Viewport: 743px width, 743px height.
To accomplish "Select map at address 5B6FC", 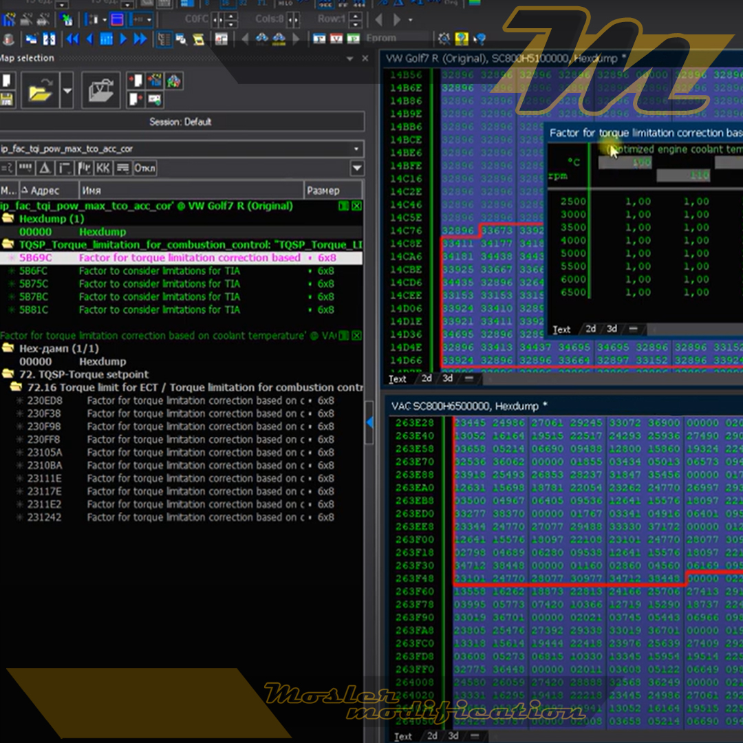I will [182, 271].
